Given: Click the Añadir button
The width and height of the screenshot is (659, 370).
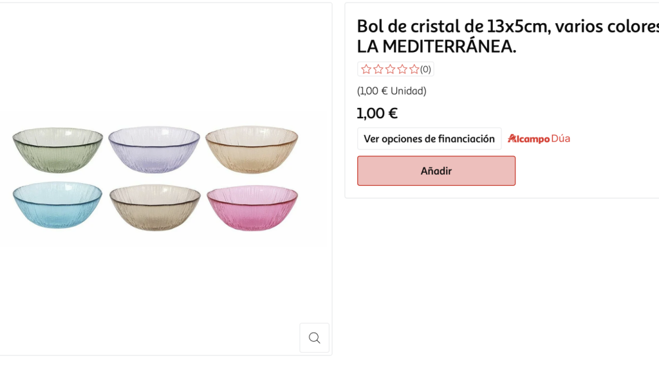Looking at the screenshot, I should pyautogui.click(x=436, y=170).
